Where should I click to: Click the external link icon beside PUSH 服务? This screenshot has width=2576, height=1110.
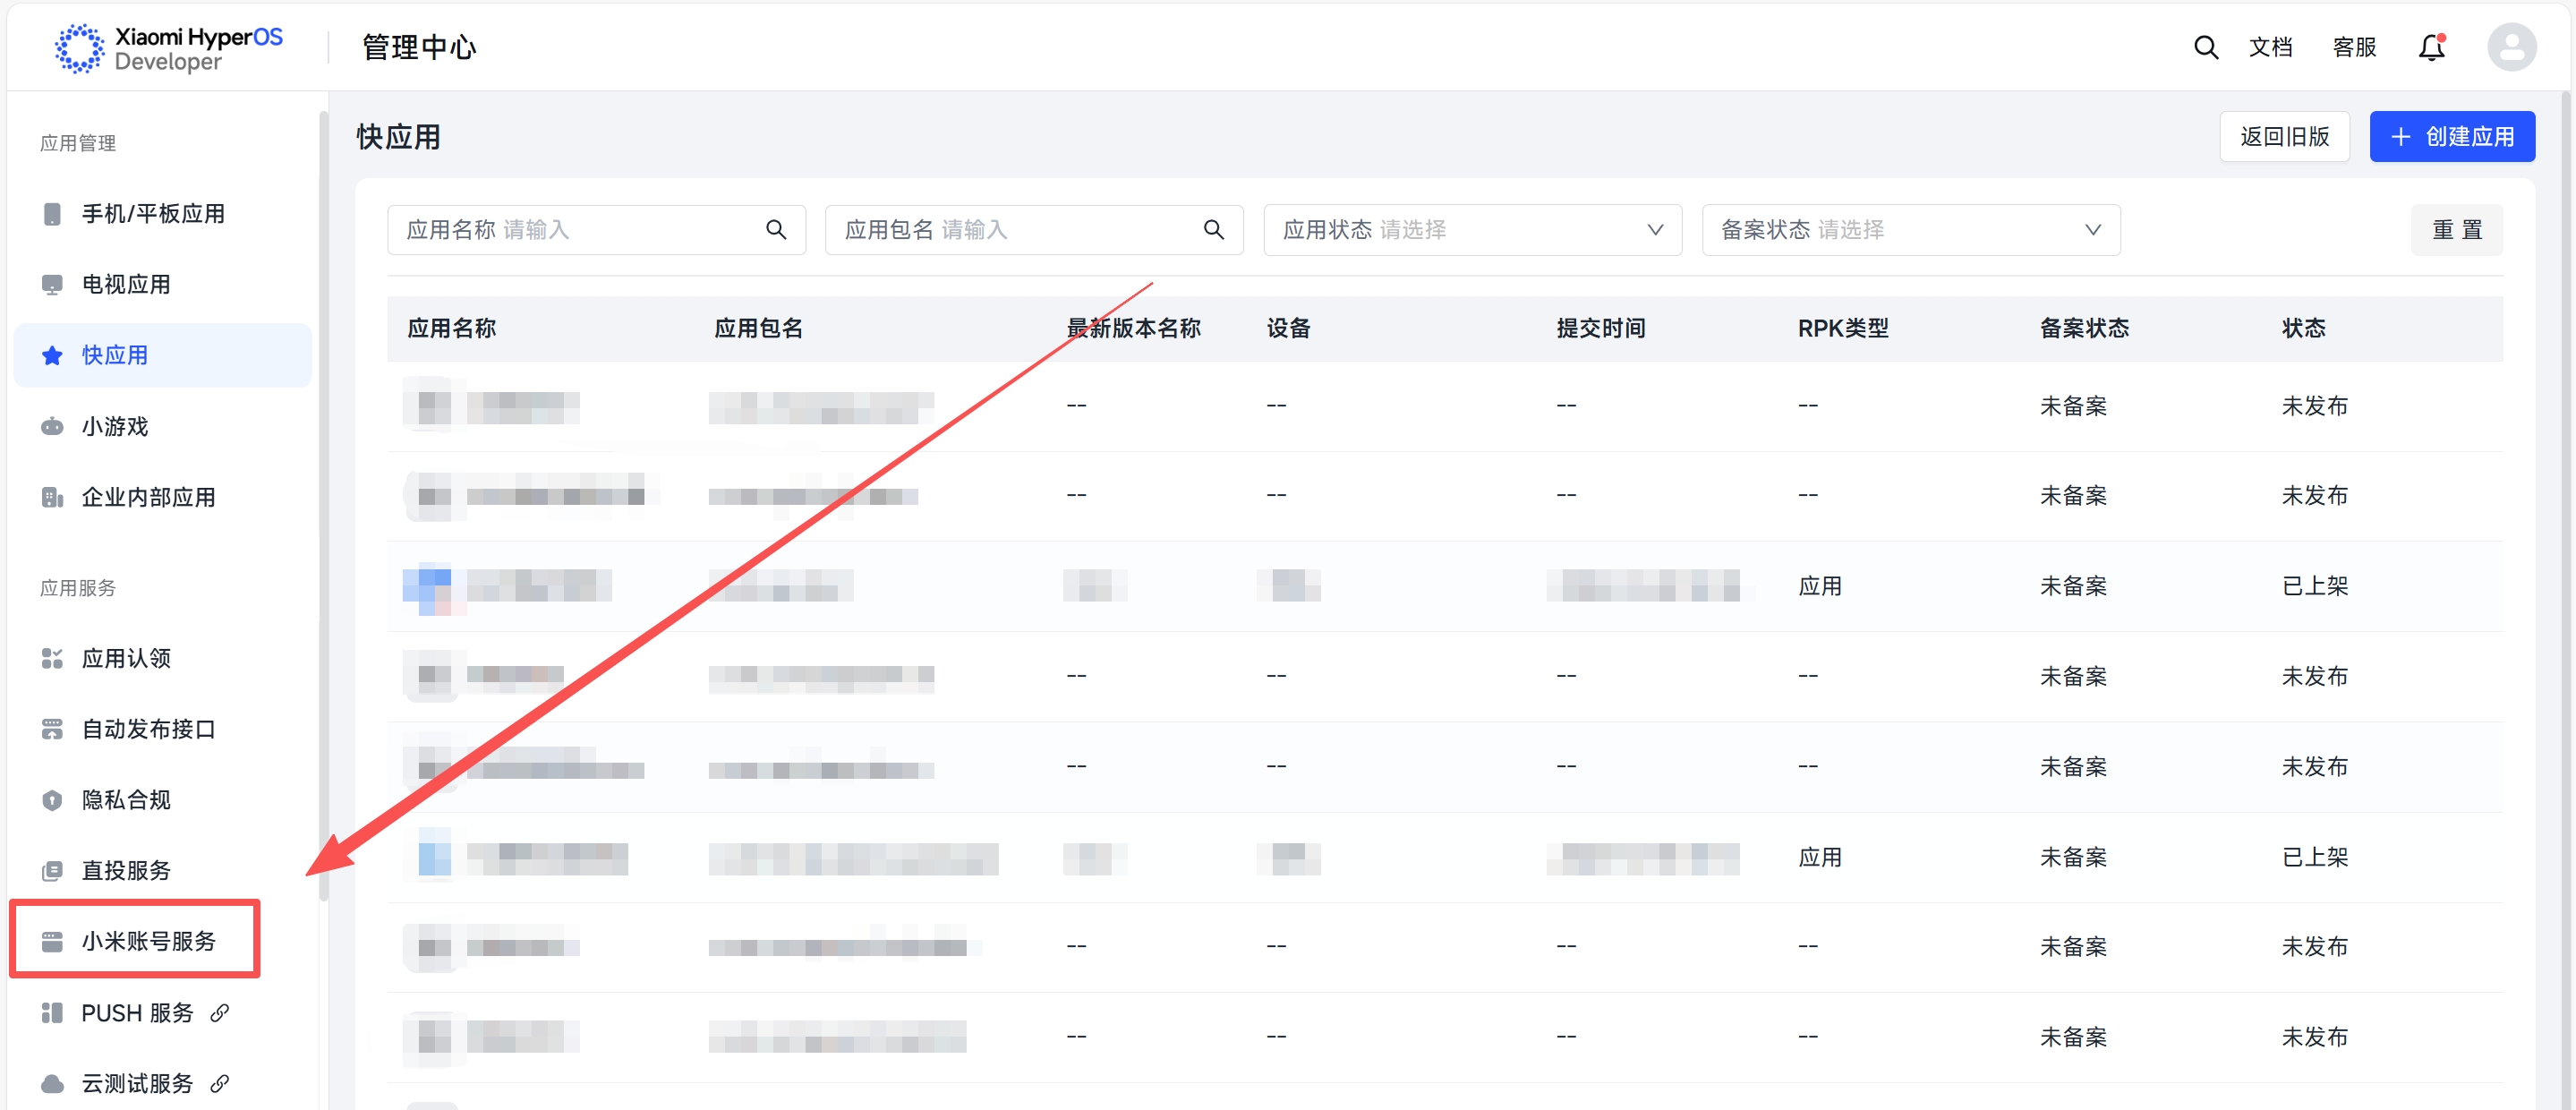pos(220,1013)
